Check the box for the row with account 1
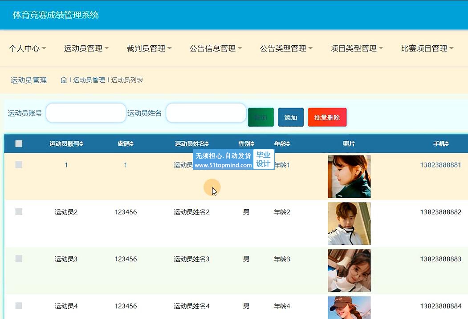This screenshot has width=468, height=319. 19,165
